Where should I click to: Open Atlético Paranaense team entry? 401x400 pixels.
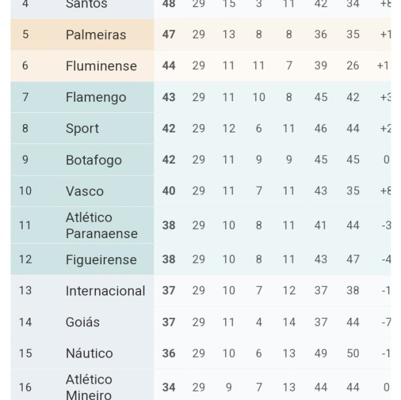point(101,225)
